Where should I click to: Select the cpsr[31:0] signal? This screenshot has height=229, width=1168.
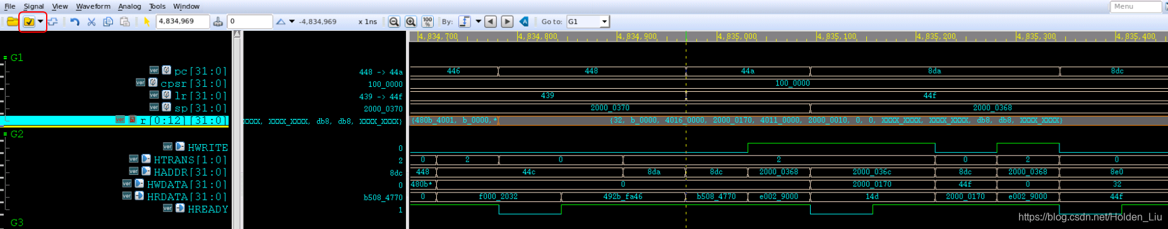click(193, 83)
